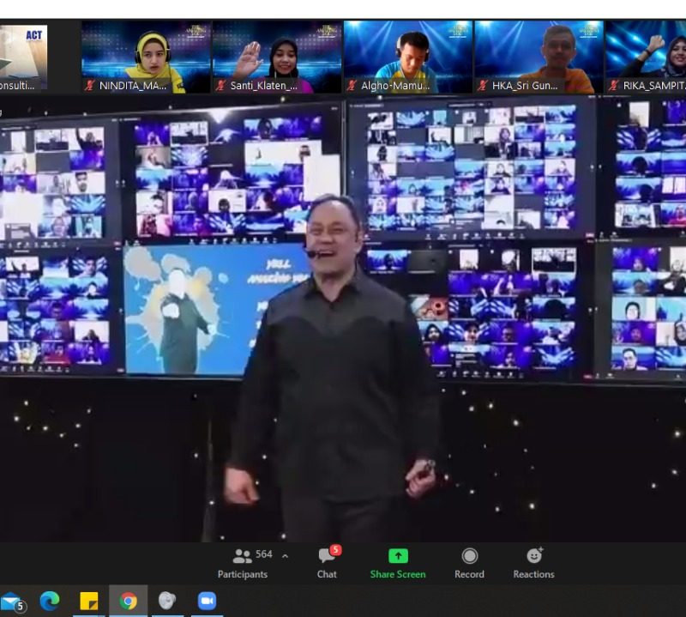Screen dimensions: 686x617
Task: Select NINDITA_MA participant video thumbnail
Action: pos(144,56)
